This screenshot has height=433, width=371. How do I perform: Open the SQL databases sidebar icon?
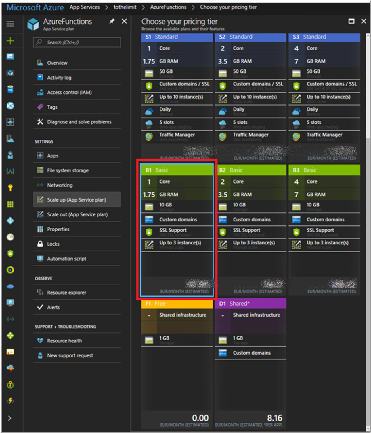coord(10,89)
